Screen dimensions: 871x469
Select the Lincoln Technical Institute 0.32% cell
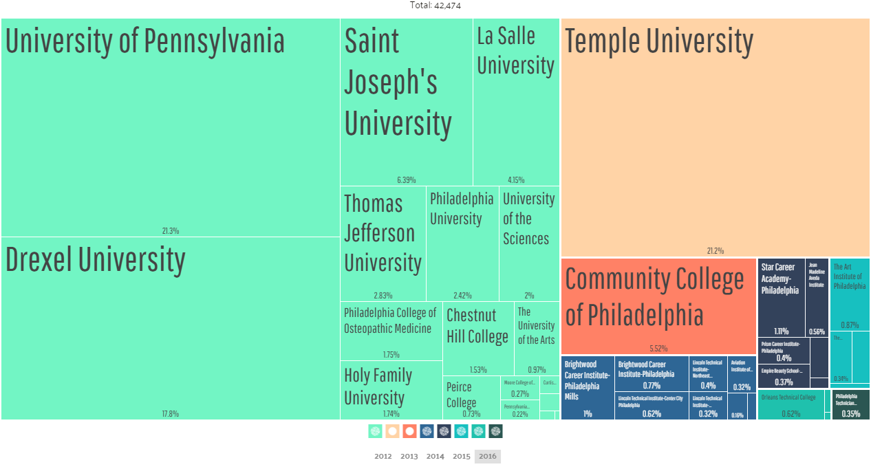tap(709, 406)
